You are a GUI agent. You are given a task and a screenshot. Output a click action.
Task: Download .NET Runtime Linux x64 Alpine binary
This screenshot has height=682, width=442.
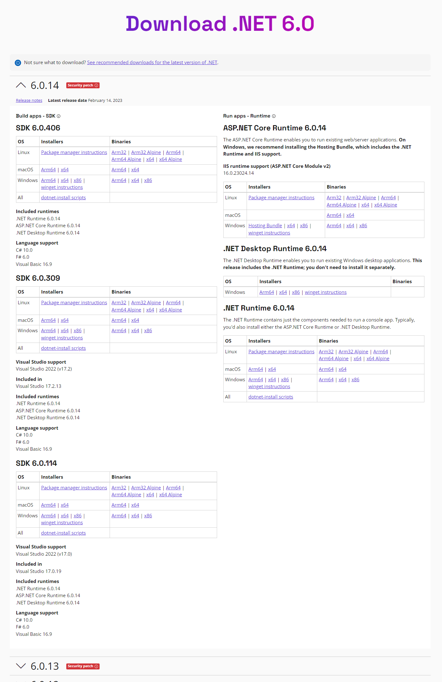click(x=378, y=358)
